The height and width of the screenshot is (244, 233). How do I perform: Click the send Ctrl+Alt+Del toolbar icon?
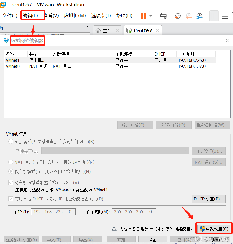pos(164,16)
